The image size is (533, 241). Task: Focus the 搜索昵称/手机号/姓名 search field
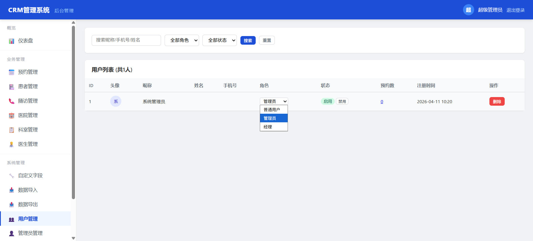point(126,40)
